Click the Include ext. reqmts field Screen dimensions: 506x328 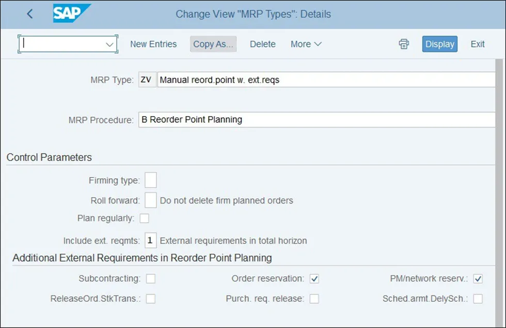click(150, 240)
